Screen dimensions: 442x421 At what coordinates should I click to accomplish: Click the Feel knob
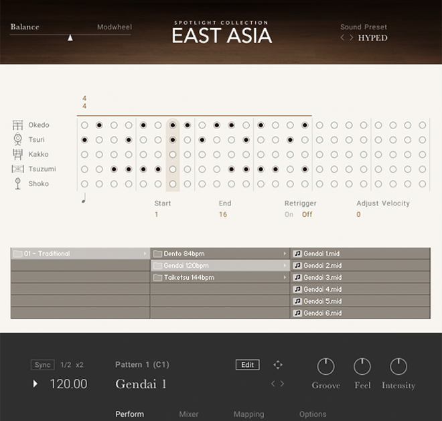[362, 366]
